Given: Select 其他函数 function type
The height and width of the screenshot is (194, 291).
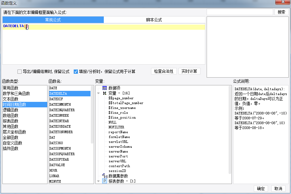Looking at the screenshot, I should (25, 126).
